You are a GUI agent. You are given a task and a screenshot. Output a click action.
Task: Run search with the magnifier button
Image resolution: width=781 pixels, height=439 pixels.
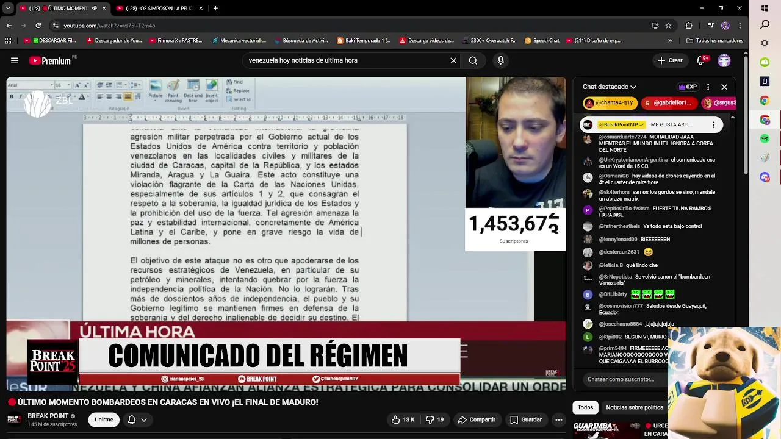(473, 60)
